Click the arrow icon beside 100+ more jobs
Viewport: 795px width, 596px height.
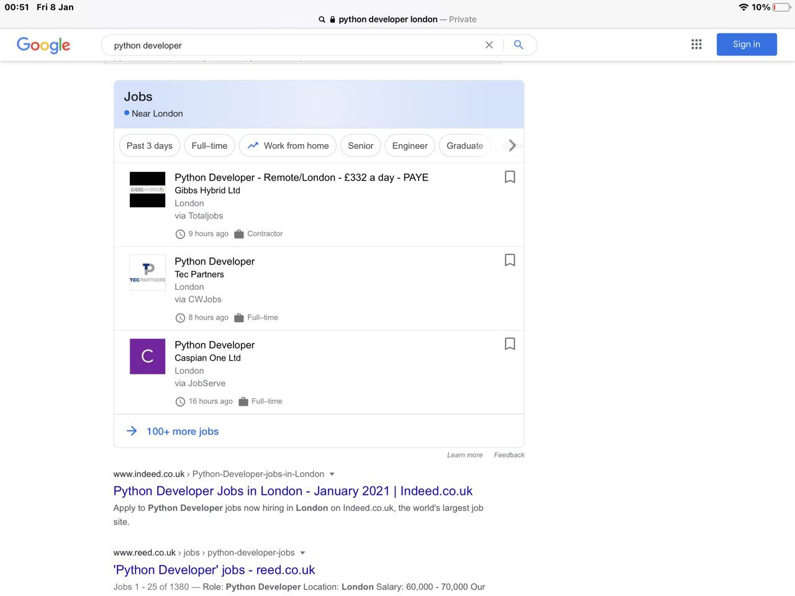pos(132,431)
